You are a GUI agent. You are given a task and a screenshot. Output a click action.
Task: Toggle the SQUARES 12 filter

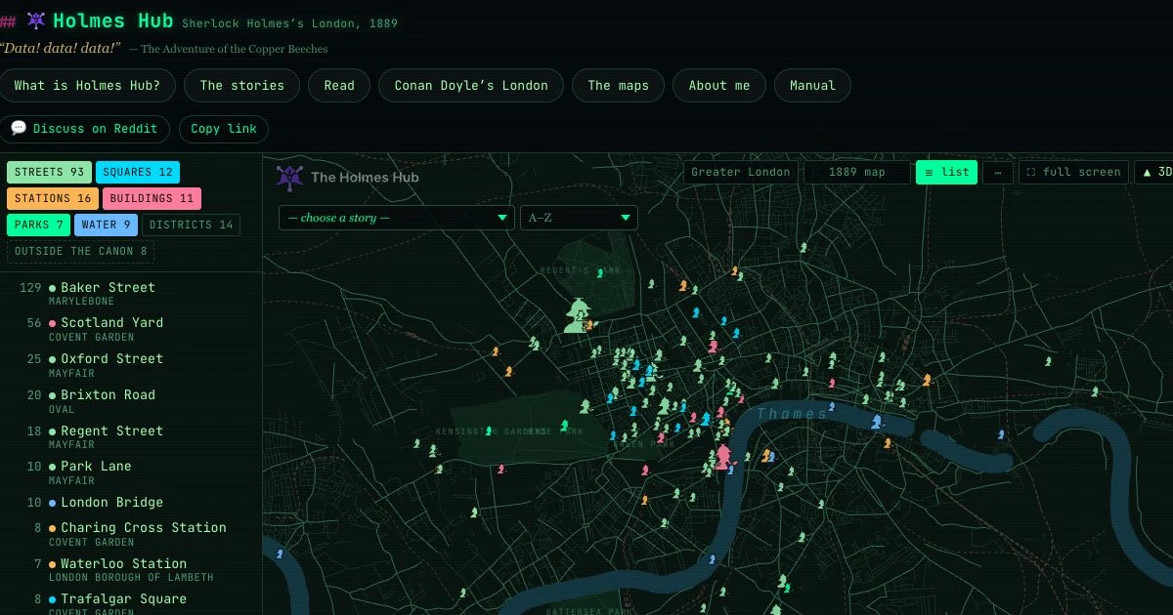138,173
